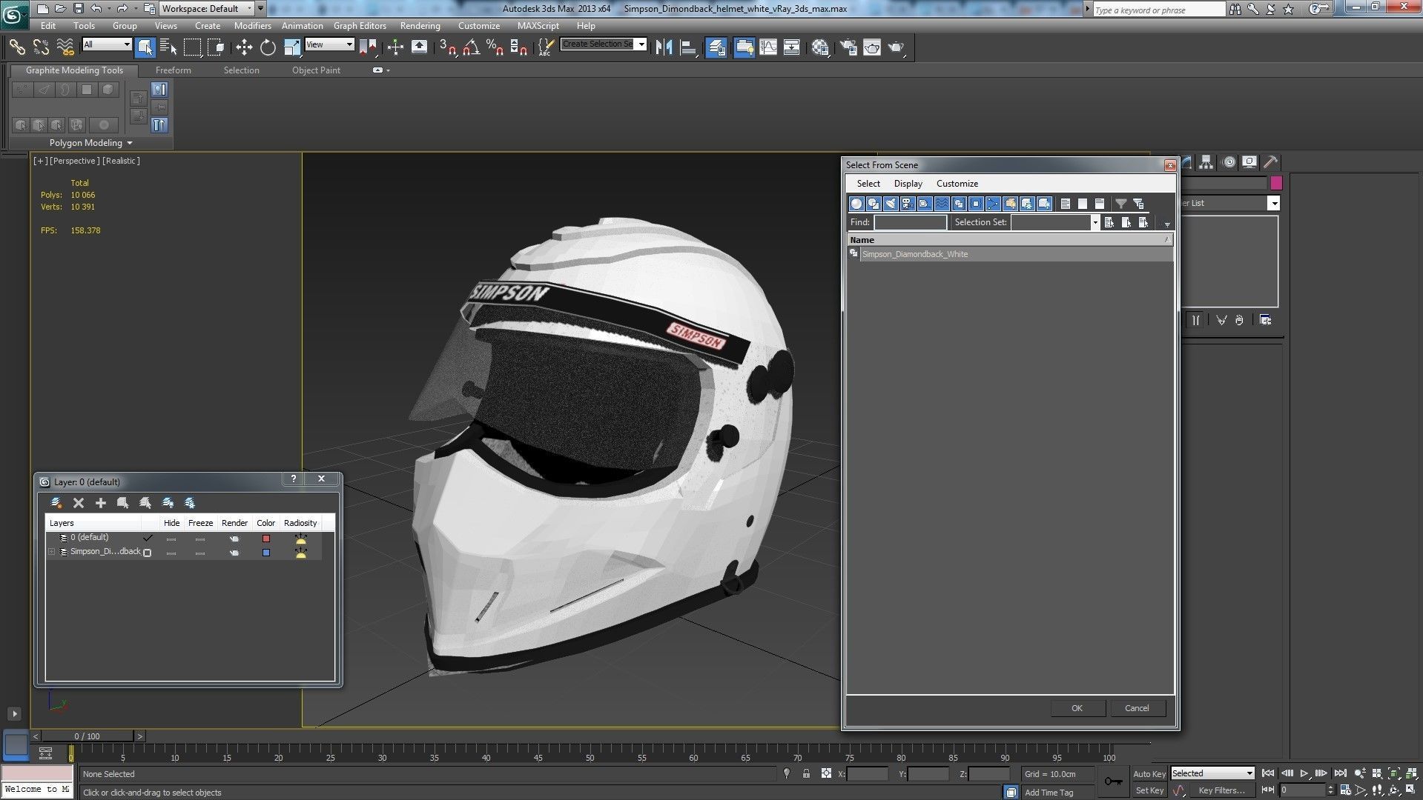Open the reference coordinate View dropdown
The height and width of the screenshot is (800, 1423).
point(329,44)
